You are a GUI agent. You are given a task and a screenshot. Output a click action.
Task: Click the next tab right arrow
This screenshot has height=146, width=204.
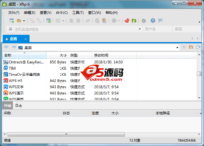click(x=198, y=39)
